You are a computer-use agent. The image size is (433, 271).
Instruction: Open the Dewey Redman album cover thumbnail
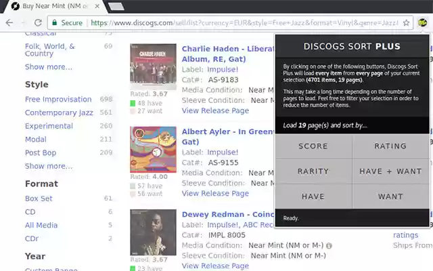pos(154,232)
